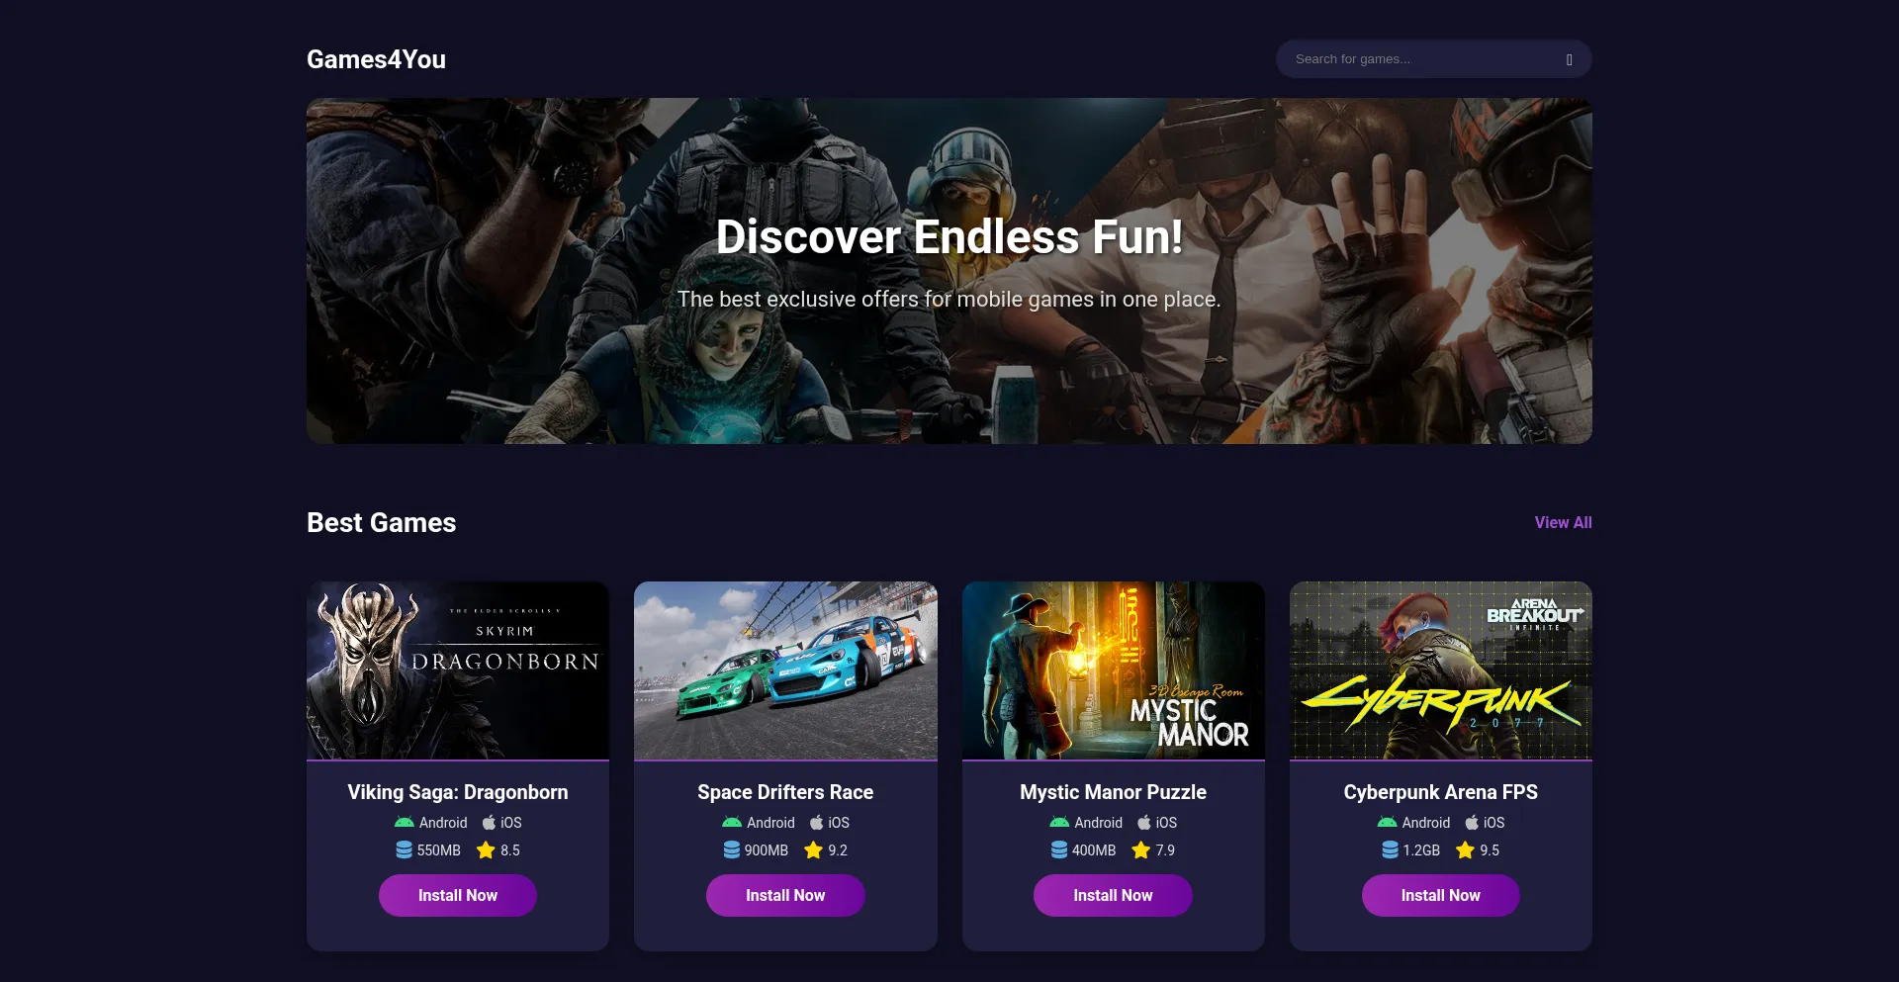Click storage icon on Viking Saga card

coord(404,850)
